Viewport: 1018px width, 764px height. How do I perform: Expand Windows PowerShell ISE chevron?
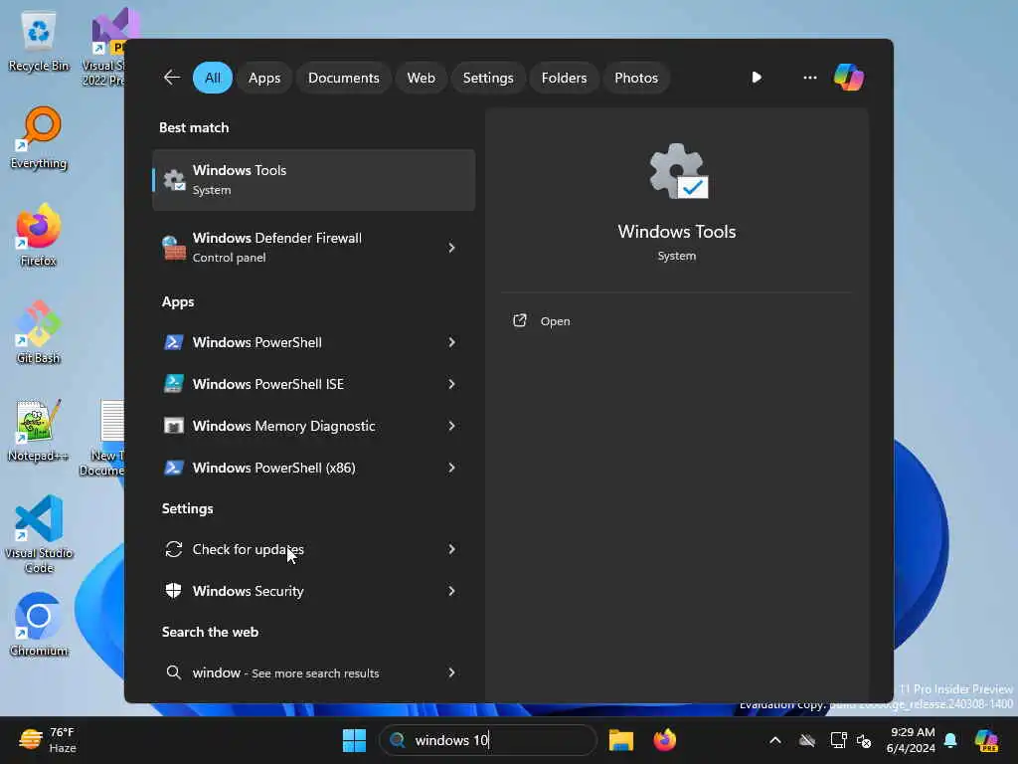coord(451,384)
